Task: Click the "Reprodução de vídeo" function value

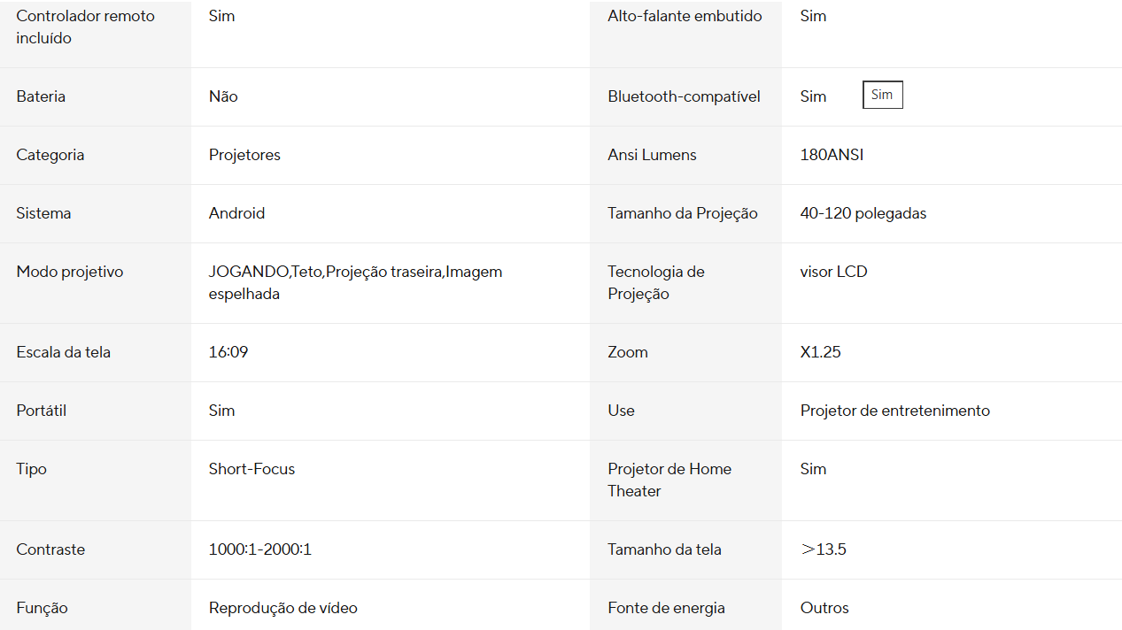Action: coord(282,608)
